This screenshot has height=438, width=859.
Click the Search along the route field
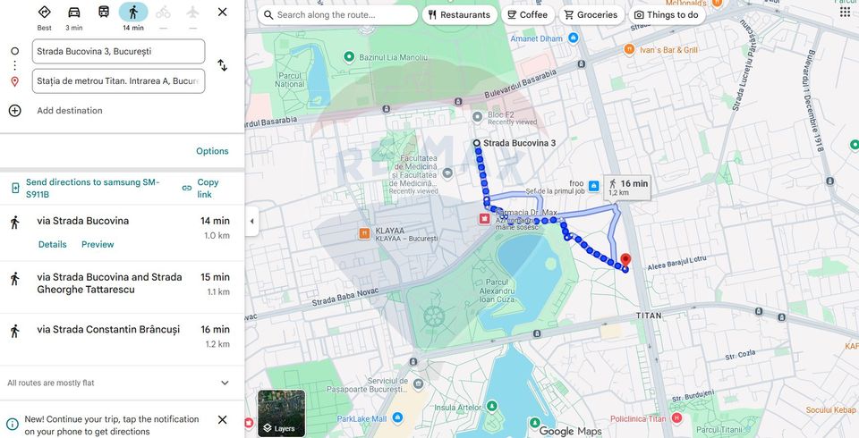click(x=337, y=15)
